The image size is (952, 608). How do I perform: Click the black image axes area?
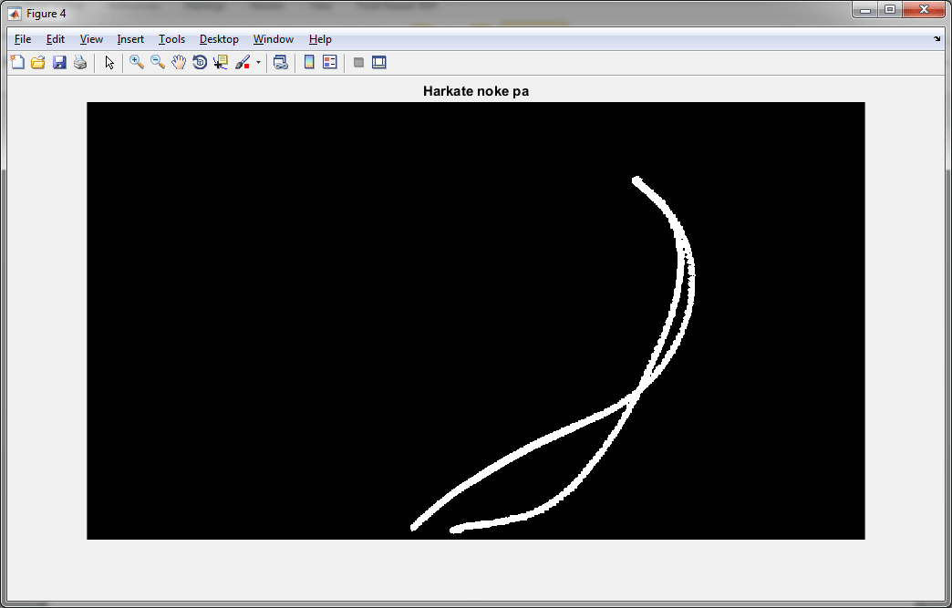(x=476, y=320)
